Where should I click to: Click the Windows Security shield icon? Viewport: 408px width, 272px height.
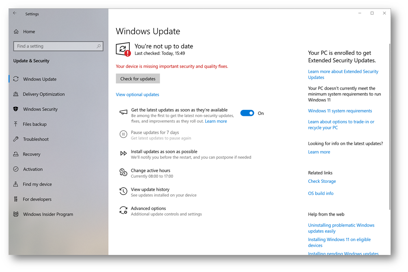coord(16,109)
